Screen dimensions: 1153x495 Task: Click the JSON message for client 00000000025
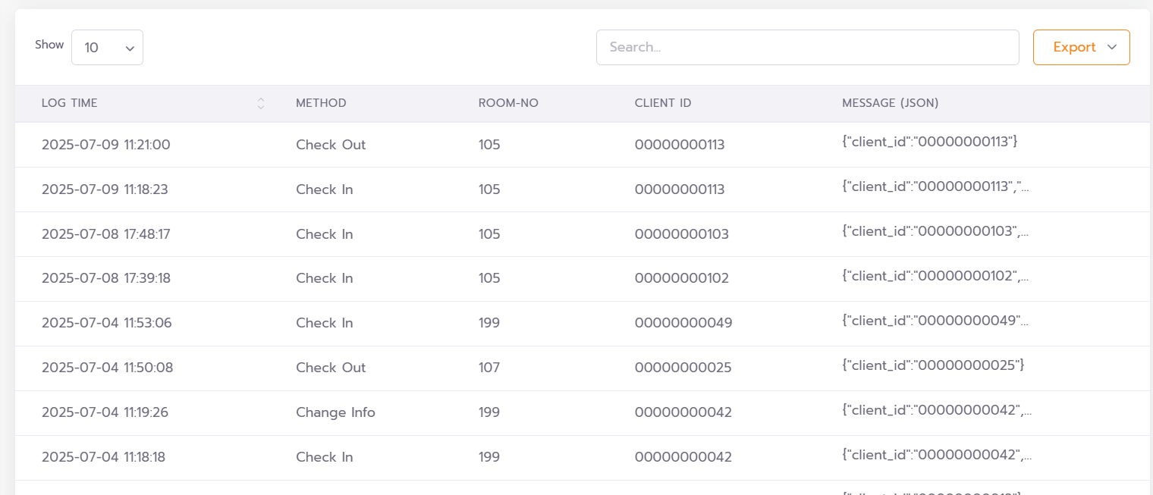tap(933, 365)
